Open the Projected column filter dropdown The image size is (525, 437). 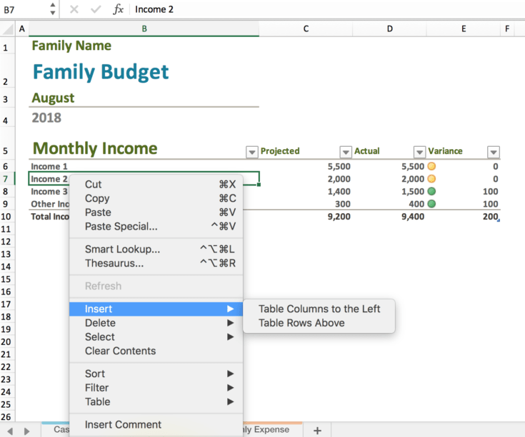click(346, 152)
